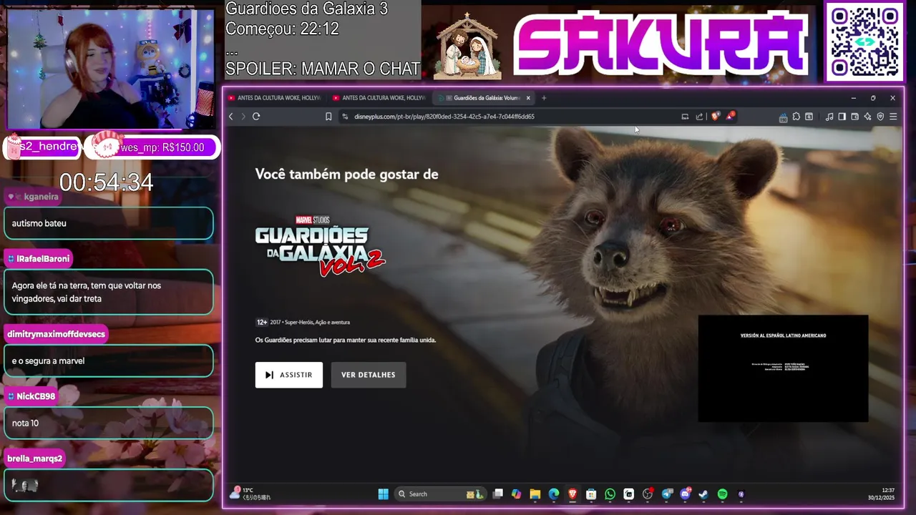Image resolution: width=916 pixels, height=515 pixels.
Task: Click the chat username IRafaelBaroni
Action: (43, 259)
